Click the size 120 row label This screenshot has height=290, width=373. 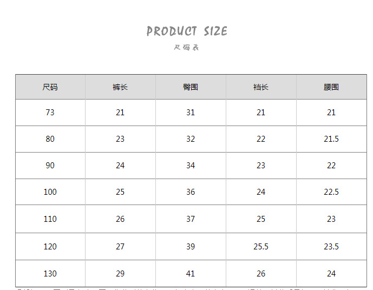tap(50, 247)
